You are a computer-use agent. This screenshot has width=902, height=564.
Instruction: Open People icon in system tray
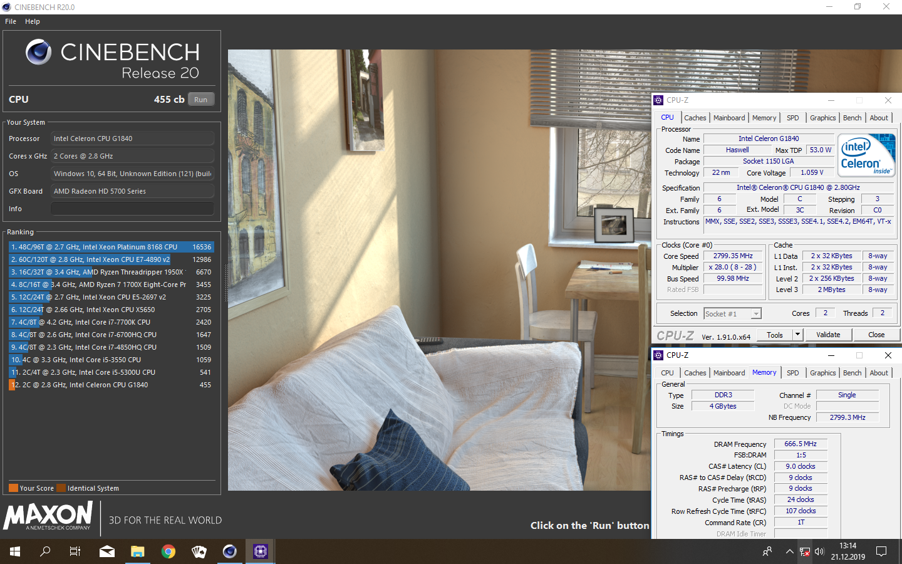point(767,551)
